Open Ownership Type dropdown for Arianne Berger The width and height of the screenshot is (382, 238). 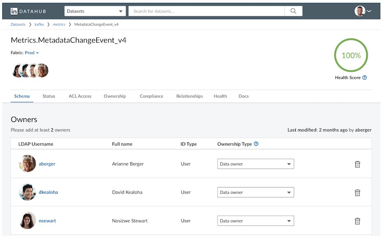click(255, 164)
